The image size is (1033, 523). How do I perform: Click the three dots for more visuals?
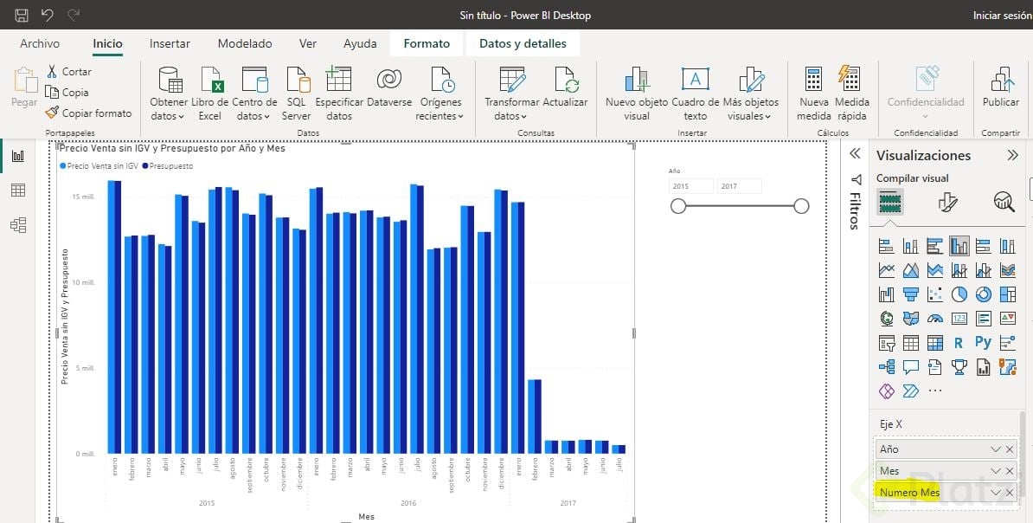tap(935, 391)
